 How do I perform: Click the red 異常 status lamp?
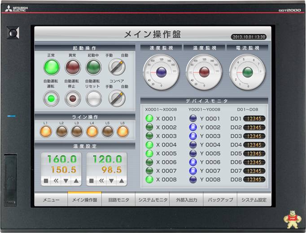click(73, 67)
